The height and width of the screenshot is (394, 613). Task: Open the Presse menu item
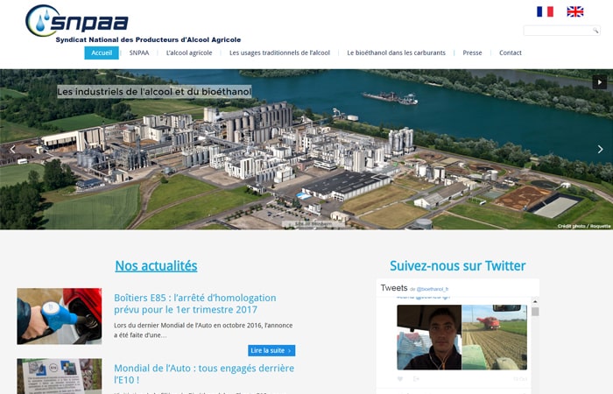tap(472, 53)
